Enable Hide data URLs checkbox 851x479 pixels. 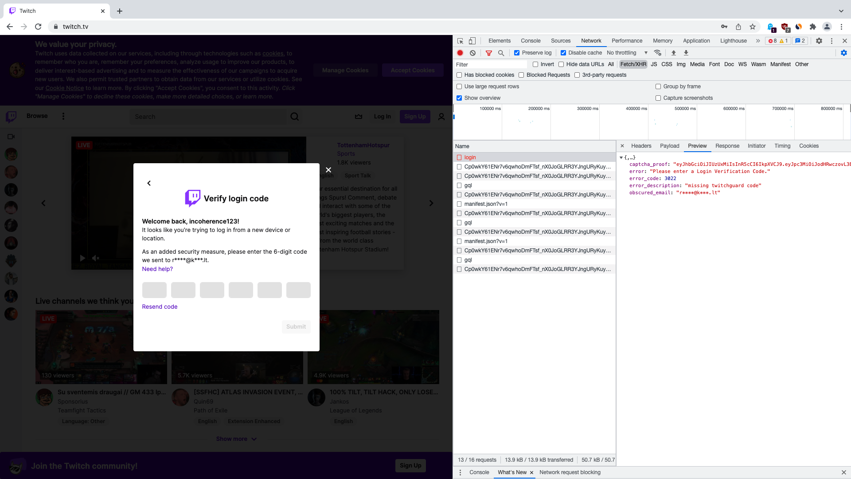[x=561, y=64]
